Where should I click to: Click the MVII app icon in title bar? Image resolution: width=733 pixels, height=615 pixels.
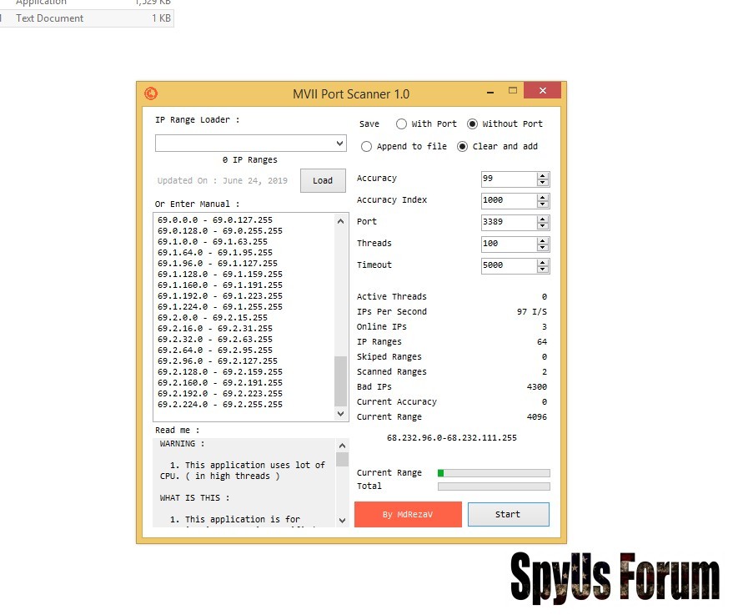(x=151, y=93)
